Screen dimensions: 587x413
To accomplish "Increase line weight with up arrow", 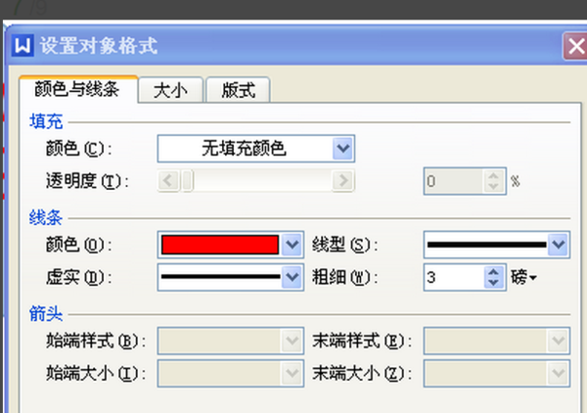I will (494, 272).
